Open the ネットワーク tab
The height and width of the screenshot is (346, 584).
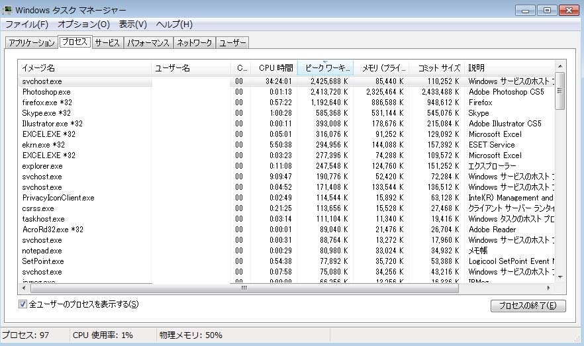pos(195,43)
